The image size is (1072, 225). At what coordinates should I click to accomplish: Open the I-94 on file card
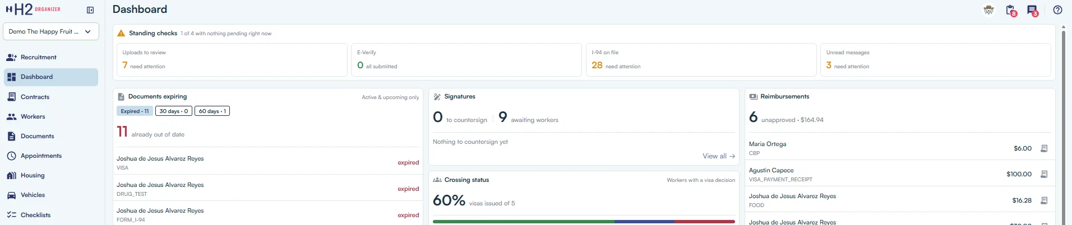click(x=701, y=60)
